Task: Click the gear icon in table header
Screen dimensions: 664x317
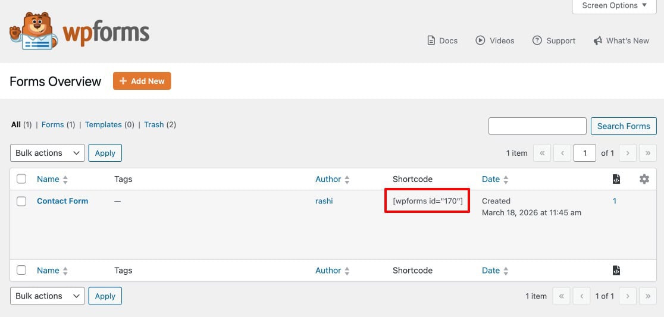Action: pos(644,179)
